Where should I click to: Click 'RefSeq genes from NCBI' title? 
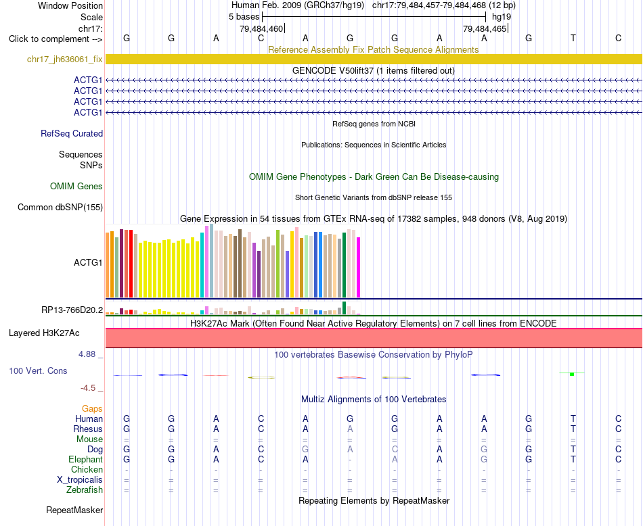point(374,124)
